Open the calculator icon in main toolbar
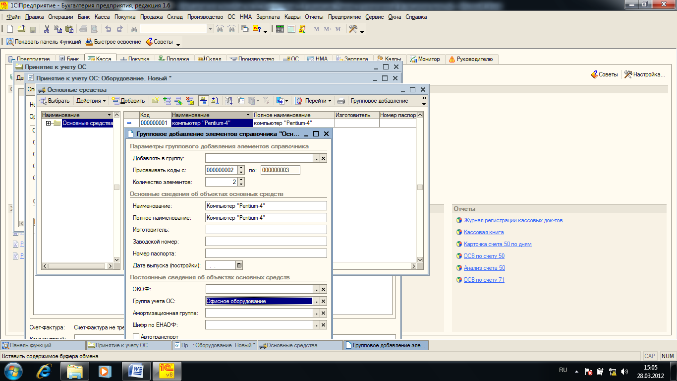 pos(280,29)
